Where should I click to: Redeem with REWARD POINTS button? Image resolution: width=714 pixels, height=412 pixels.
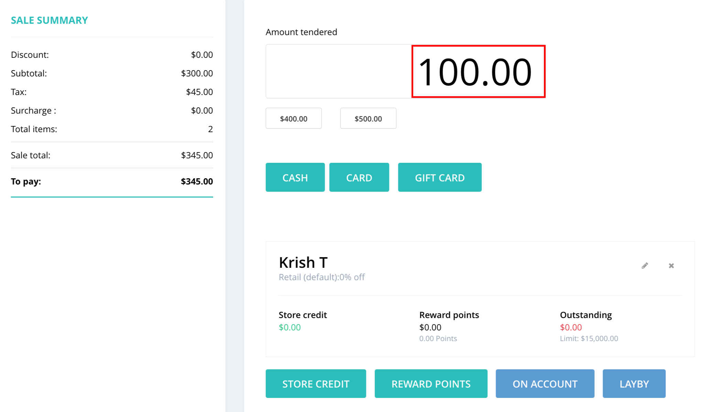(x=431, y=383)
